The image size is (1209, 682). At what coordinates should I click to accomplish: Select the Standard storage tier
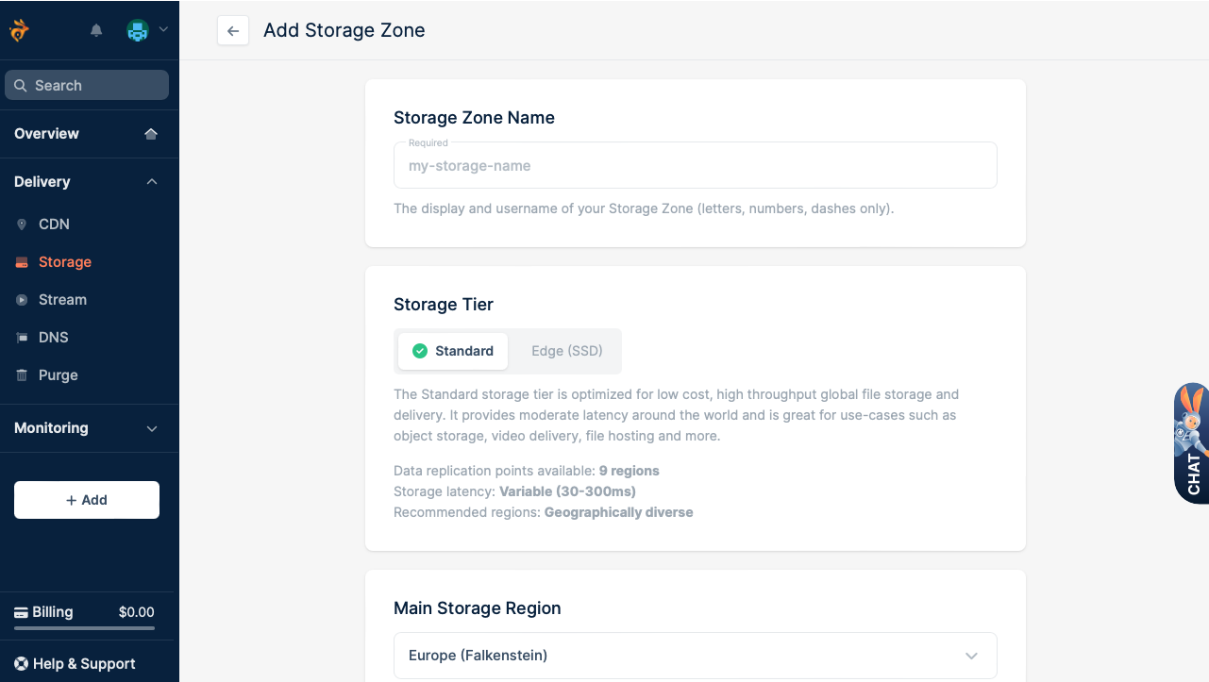click(x=453, y=351)
